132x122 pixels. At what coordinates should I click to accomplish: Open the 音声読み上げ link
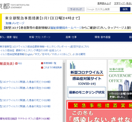(x=104, y=3)
